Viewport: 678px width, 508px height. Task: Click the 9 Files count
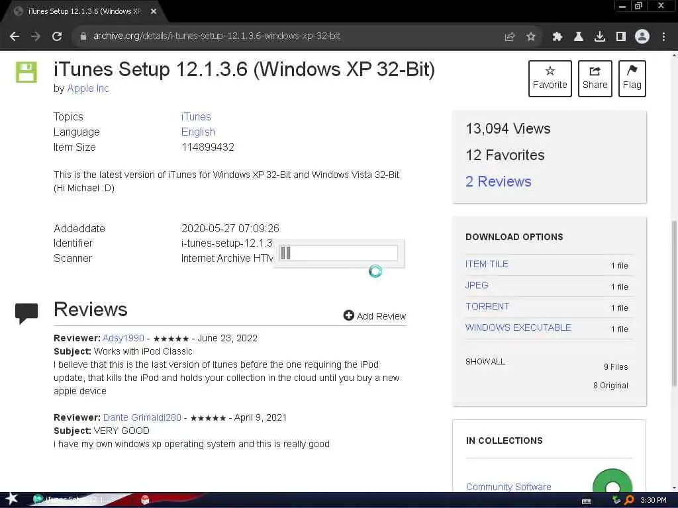pyautogui.click(x=616, y=366)
